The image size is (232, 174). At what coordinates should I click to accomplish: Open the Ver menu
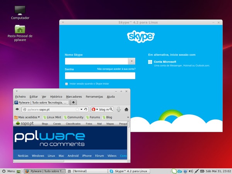(x=44, y=97)
